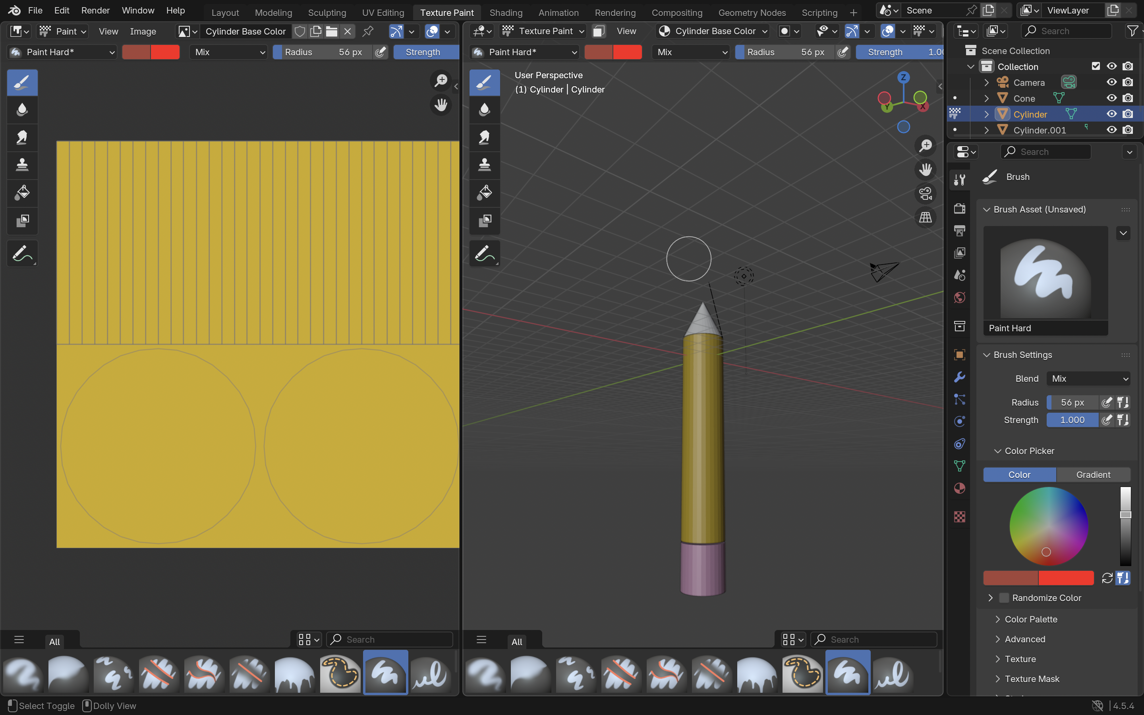Select the Clone stamp tool in 3D viewport
Screen dimensions: 1144x715
484,164
